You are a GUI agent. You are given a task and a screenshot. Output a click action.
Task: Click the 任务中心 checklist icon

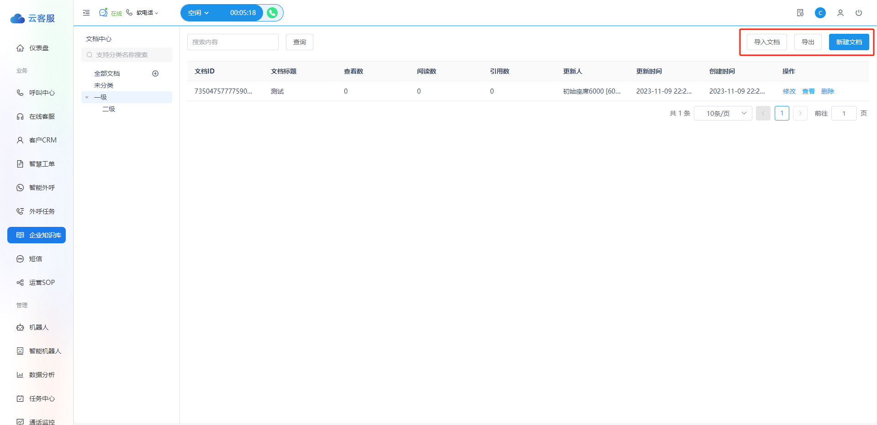coord(20,399)
